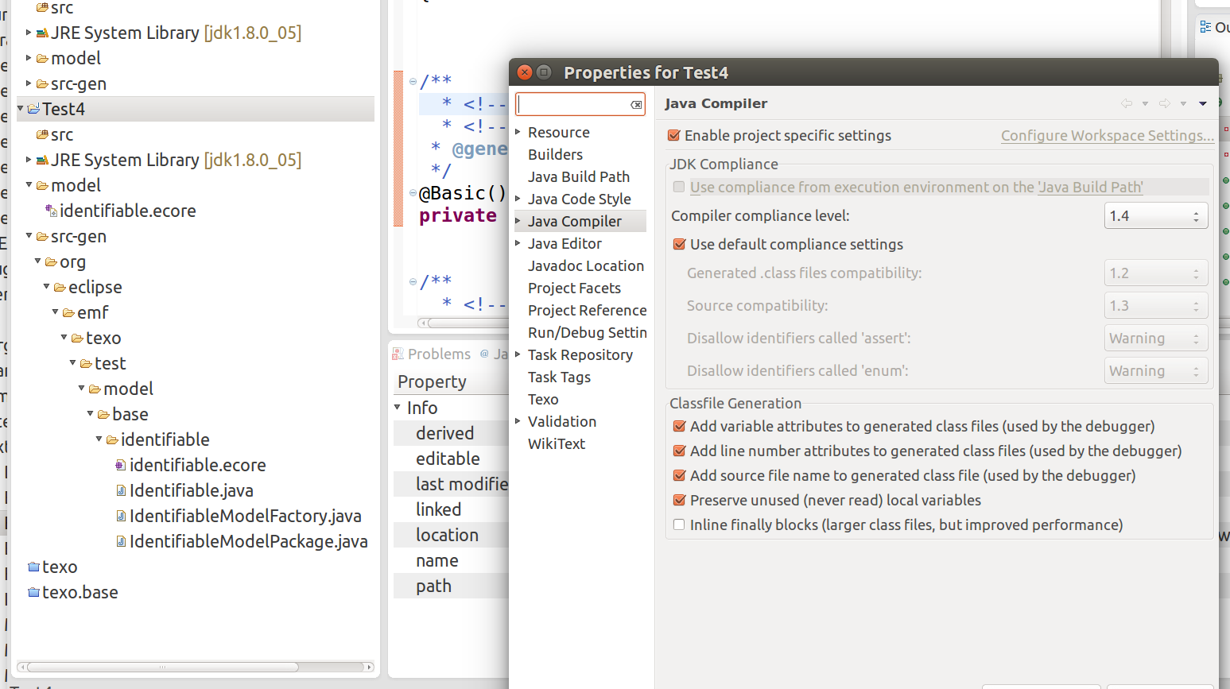Viewport: 1230px width, 689px height.
Task: Select Javadoc Location page
Action: coord(586,265)
